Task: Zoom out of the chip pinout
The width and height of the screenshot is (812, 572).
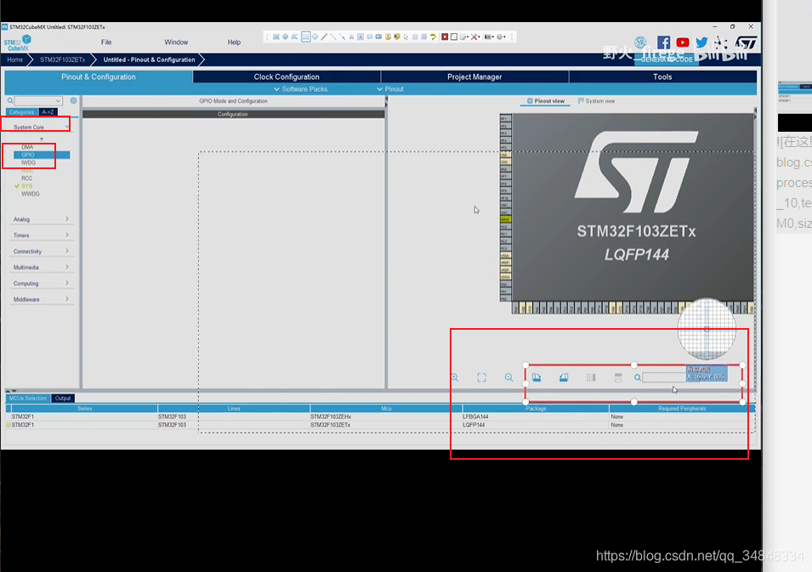Action: (x=508, y=377)
